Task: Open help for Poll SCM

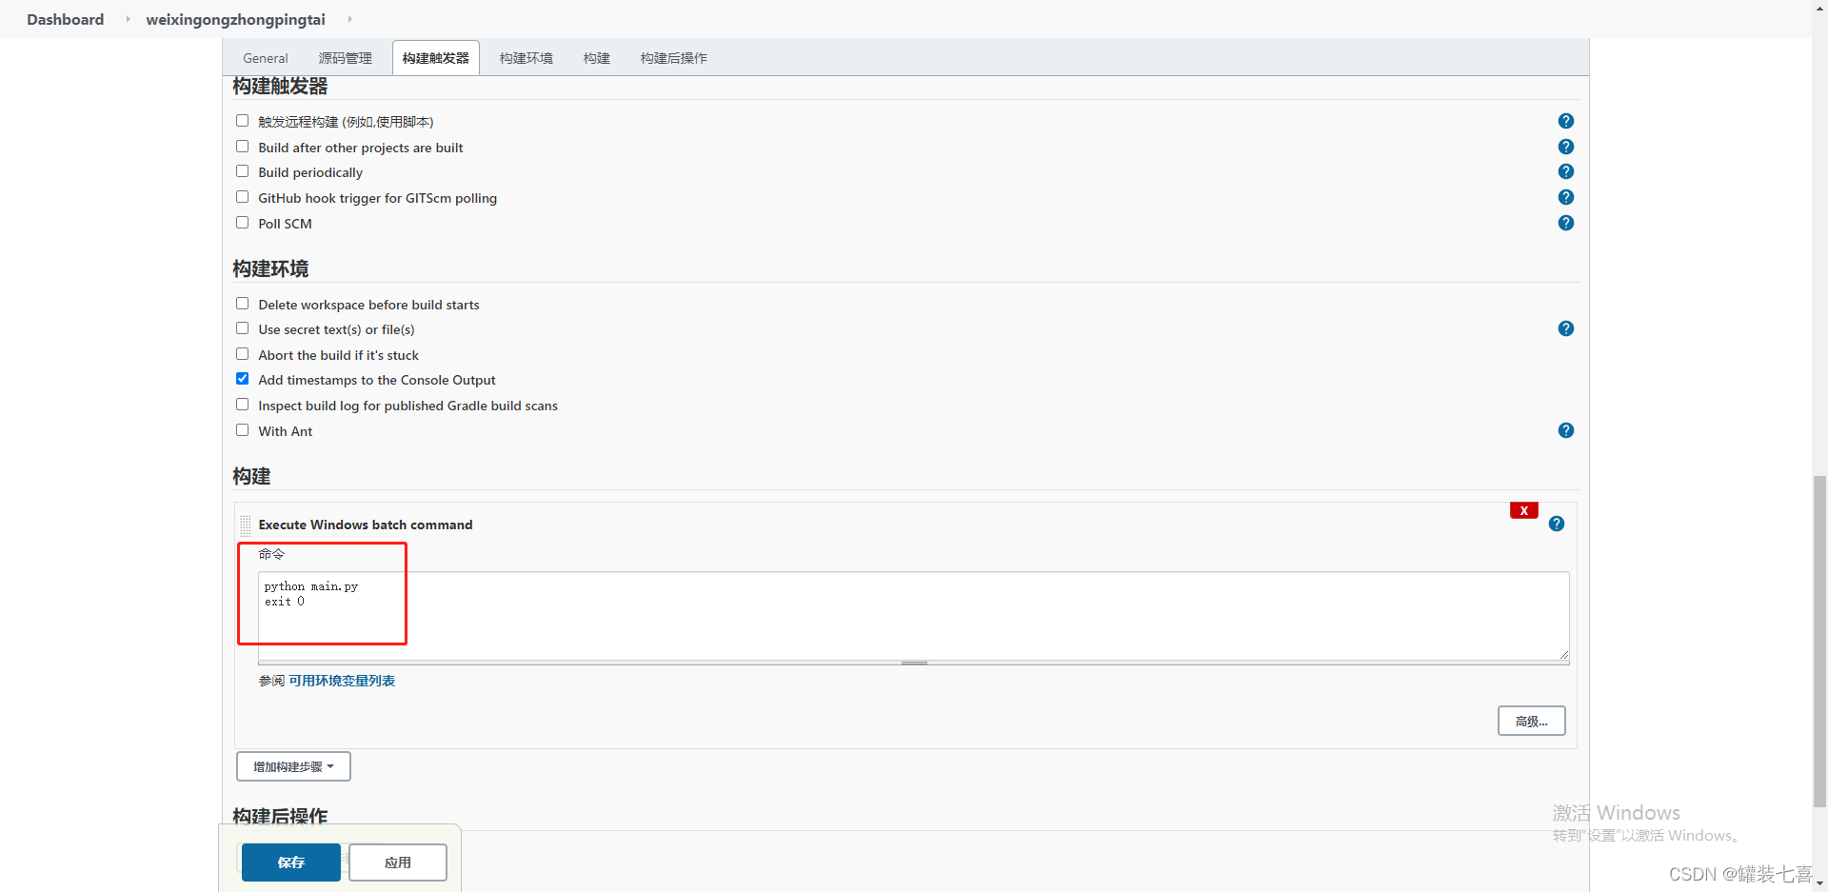Action: [1565, 223]
